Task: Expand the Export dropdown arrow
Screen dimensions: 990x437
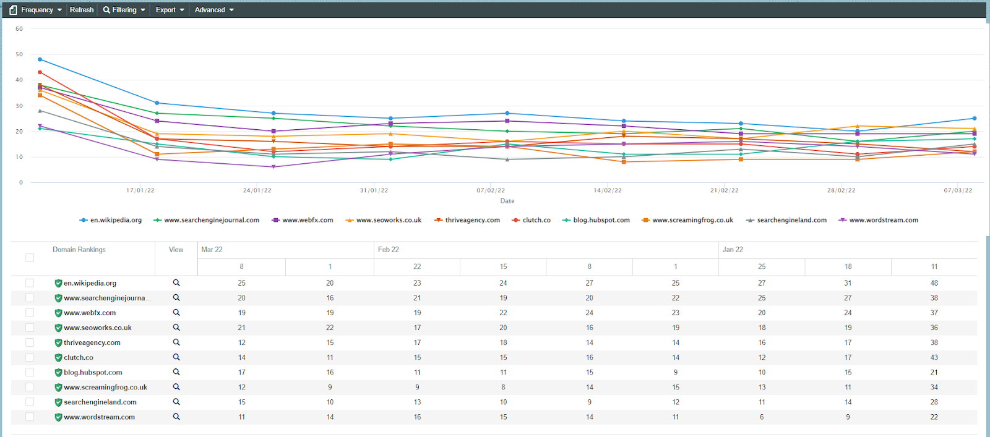Action: [182, 10]
